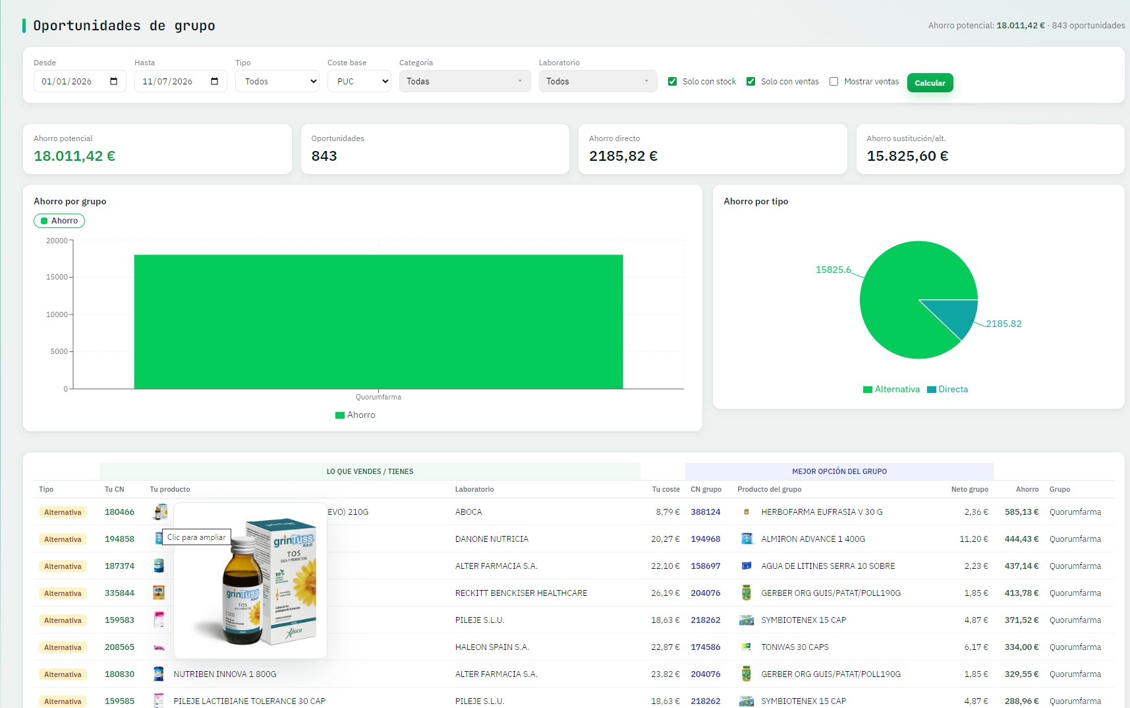Click the Calcular button
This screenshot has width=1130, height=708.
[930, 83]
